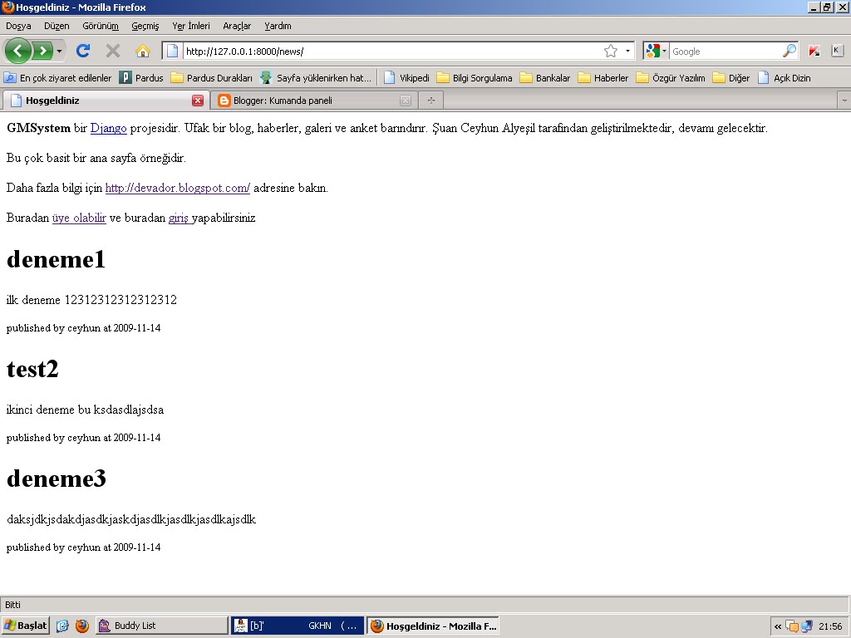The height and width of the screenshot is (638, 851).
Task: Expand hidden system tray icons chevron
Action: (778, 626)
